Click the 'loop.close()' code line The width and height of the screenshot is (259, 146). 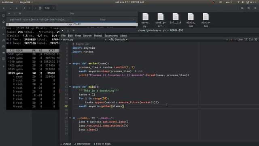coord(88,130)
